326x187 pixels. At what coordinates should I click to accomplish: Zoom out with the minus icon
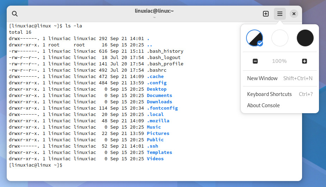[255, 61]
